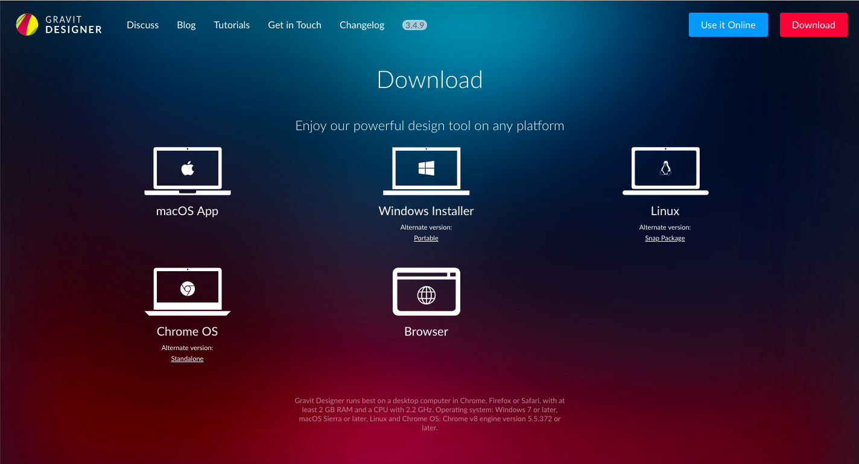Screen dimensions: 859x464
Task: Click the Windows laptop icon
Action: click(x=426, y=171)
